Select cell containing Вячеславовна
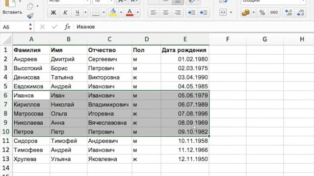314x176 pixels. tap(109, 123)
